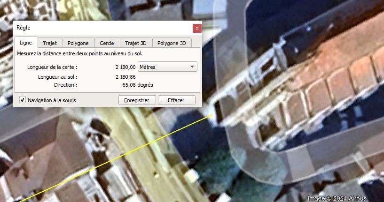Toggle Navigation à la souris checkbox
The width and height of the screenshot is (384, 202).
click(23, 100)
